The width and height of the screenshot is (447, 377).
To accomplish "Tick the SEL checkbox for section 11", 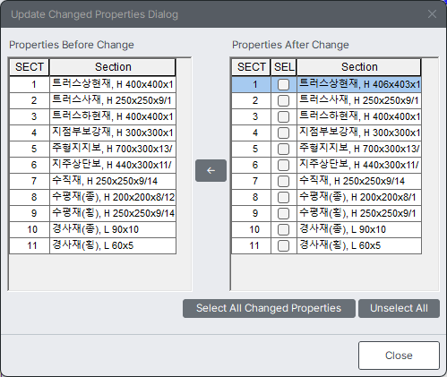I will [x=283, y=245].
